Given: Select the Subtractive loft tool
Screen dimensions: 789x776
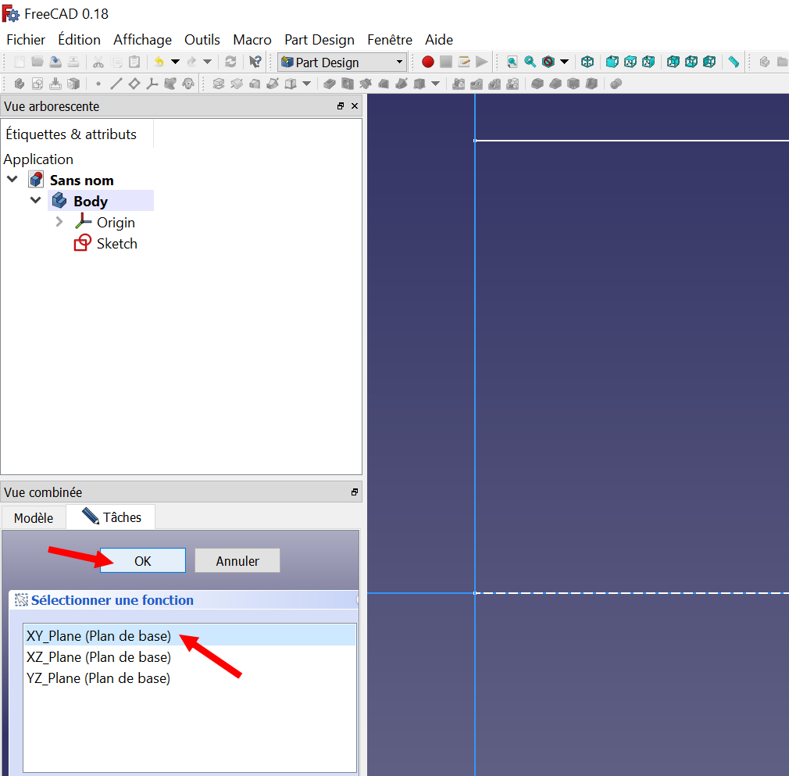Looking at the screenshot, I should tap(384, 84).
